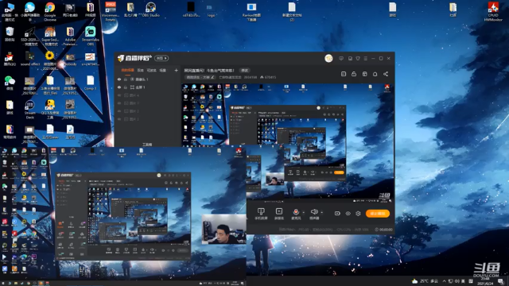Open the Ranked地图下载器 desktop icon
Viewport: 509px width, 286px height.
tap(251, 11)
